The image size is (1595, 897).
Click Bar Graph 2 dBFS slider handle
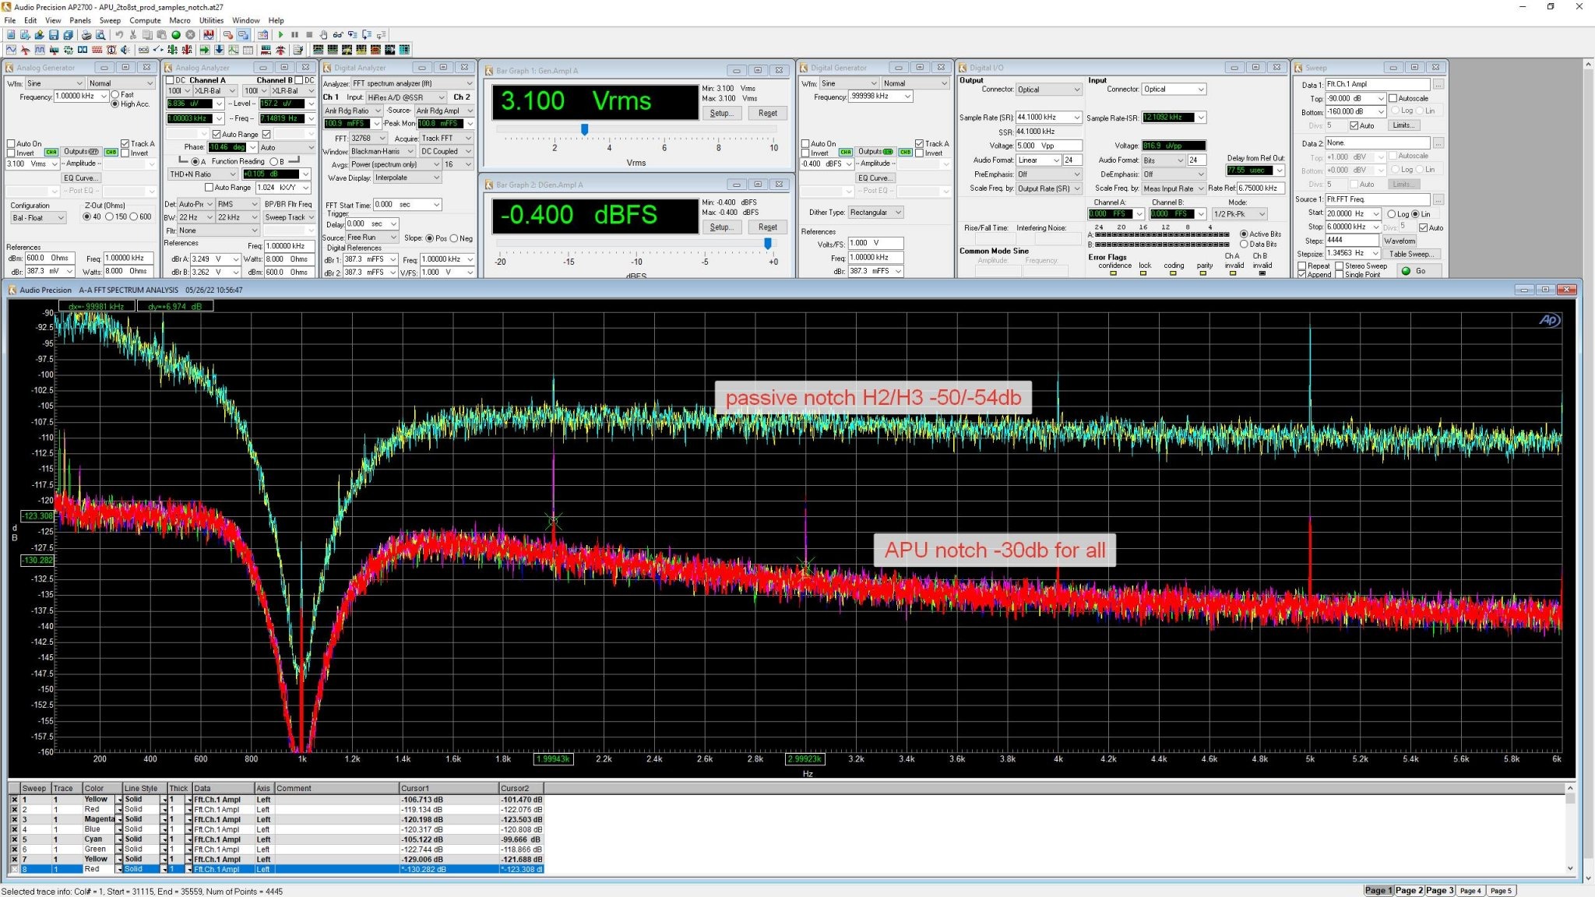(x=768, y=244)
